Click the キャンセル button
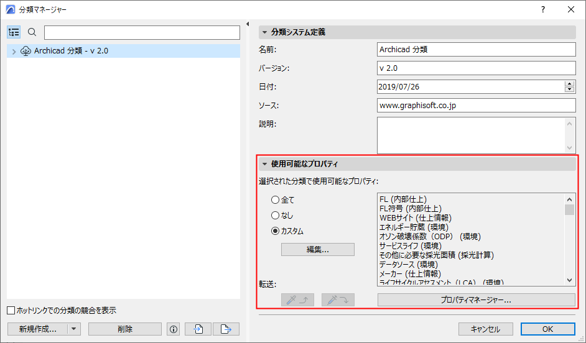This screenshot has width=586, height=343. coord(485,329)
